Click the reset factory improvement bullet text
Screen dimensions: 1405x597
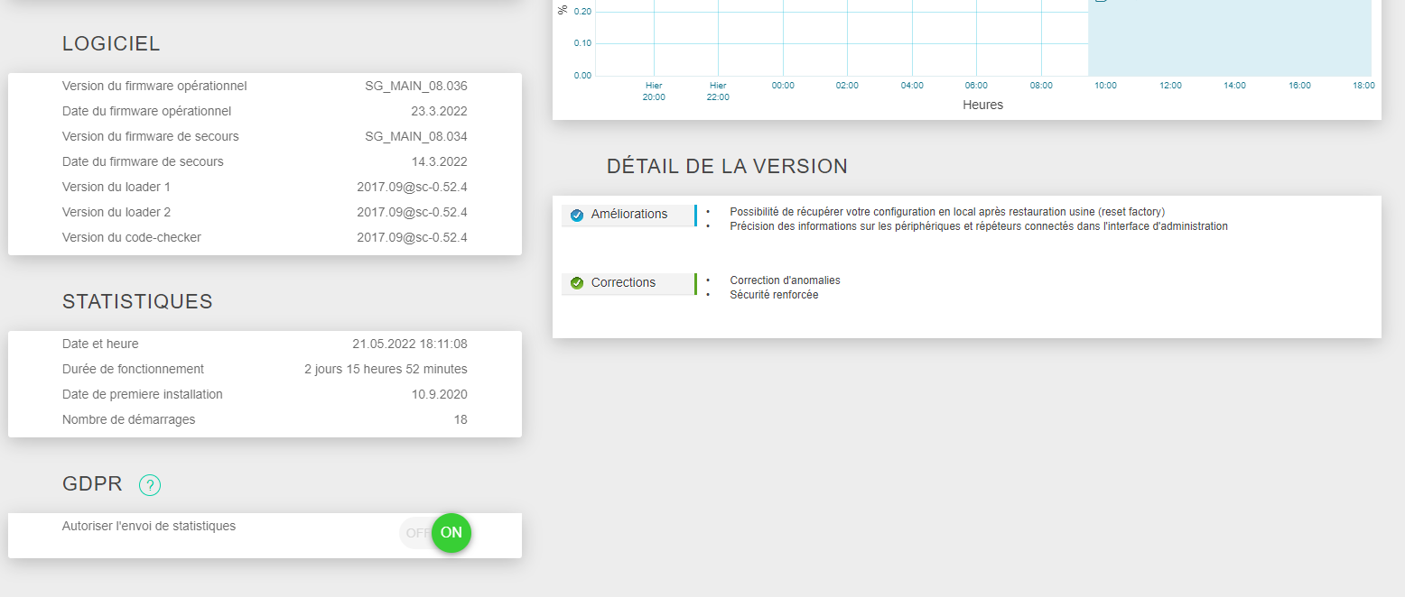(x=947, y=212)
